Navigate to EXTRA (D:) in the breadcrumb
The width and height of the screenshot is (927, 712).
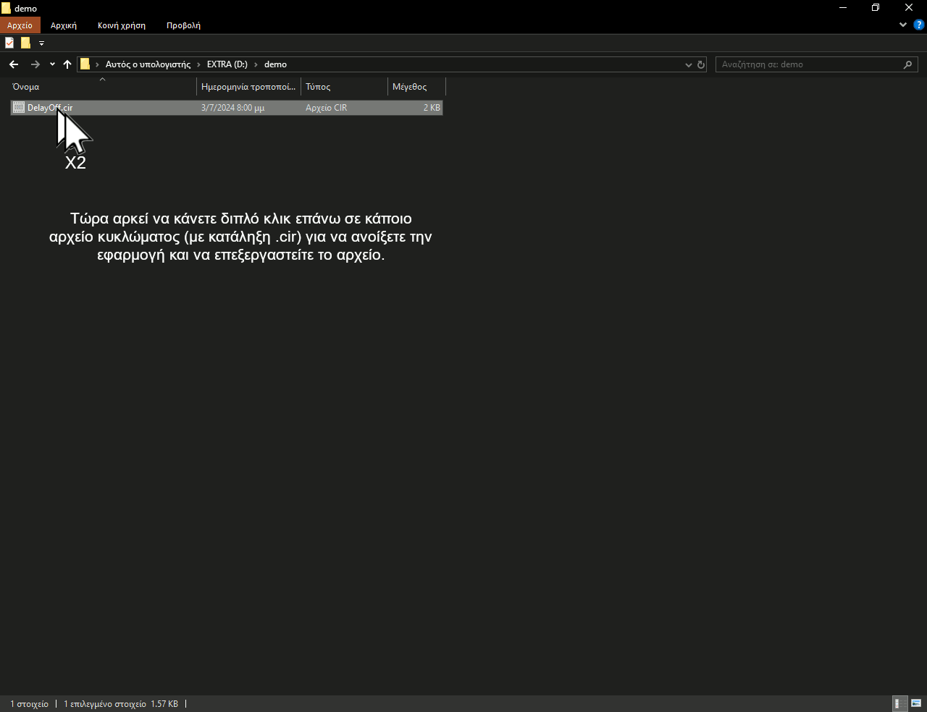click(227, 64)
